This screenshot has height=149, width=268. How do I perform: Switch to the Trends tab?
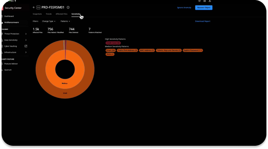(x=49, y=14)
